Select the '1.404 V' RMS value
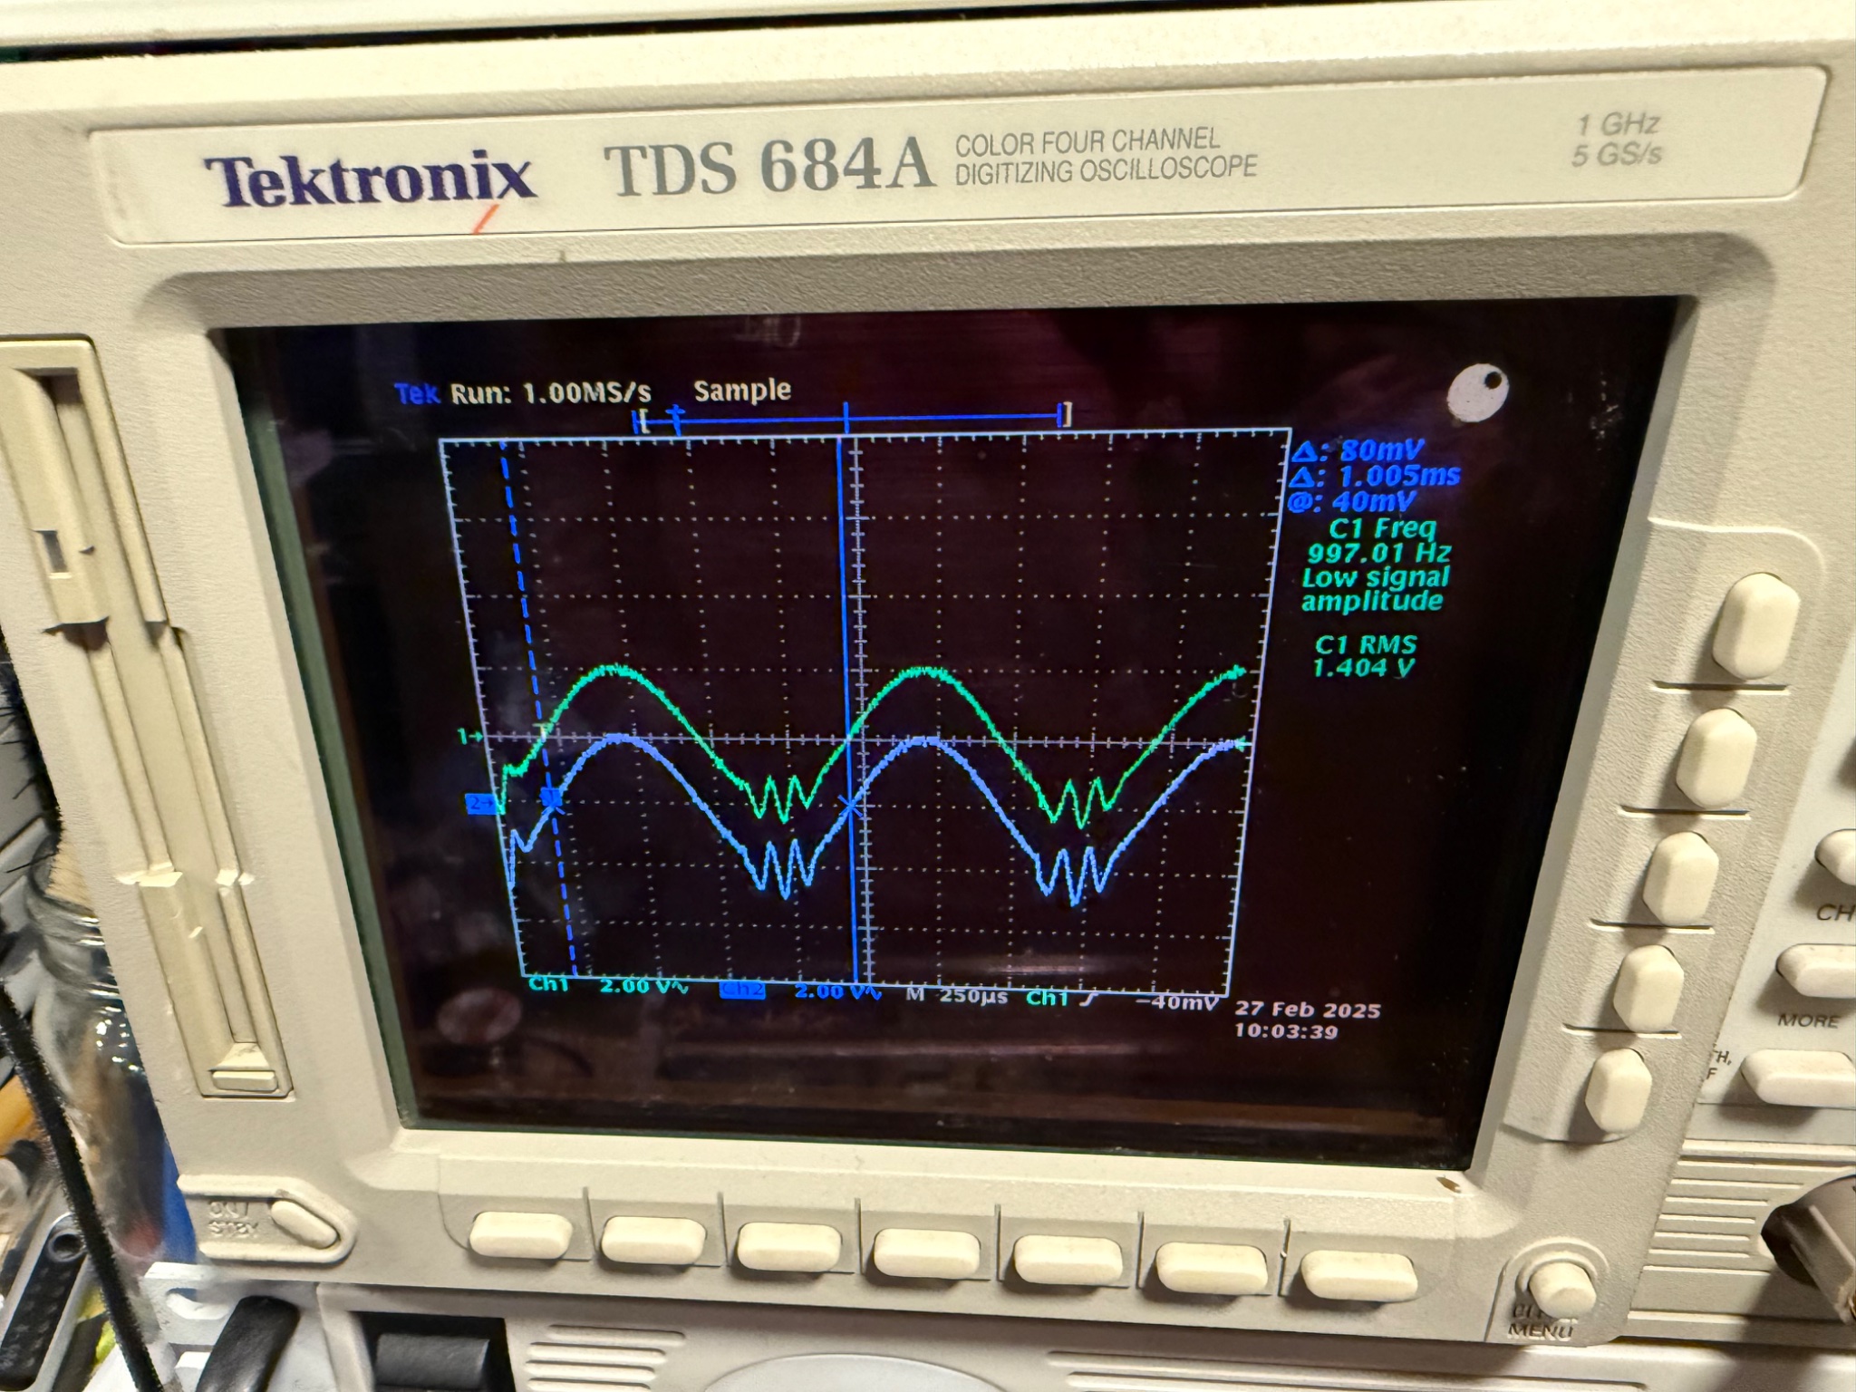The height and width of the screenshot is (1392, 1856). point(1363,668)
